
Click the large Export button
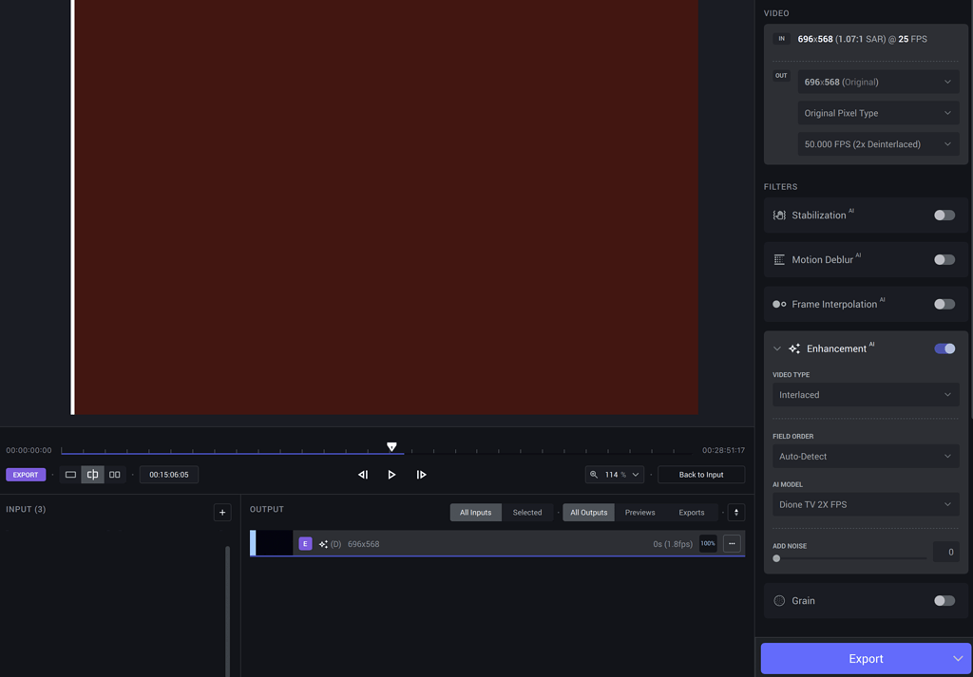coord(858,658)
